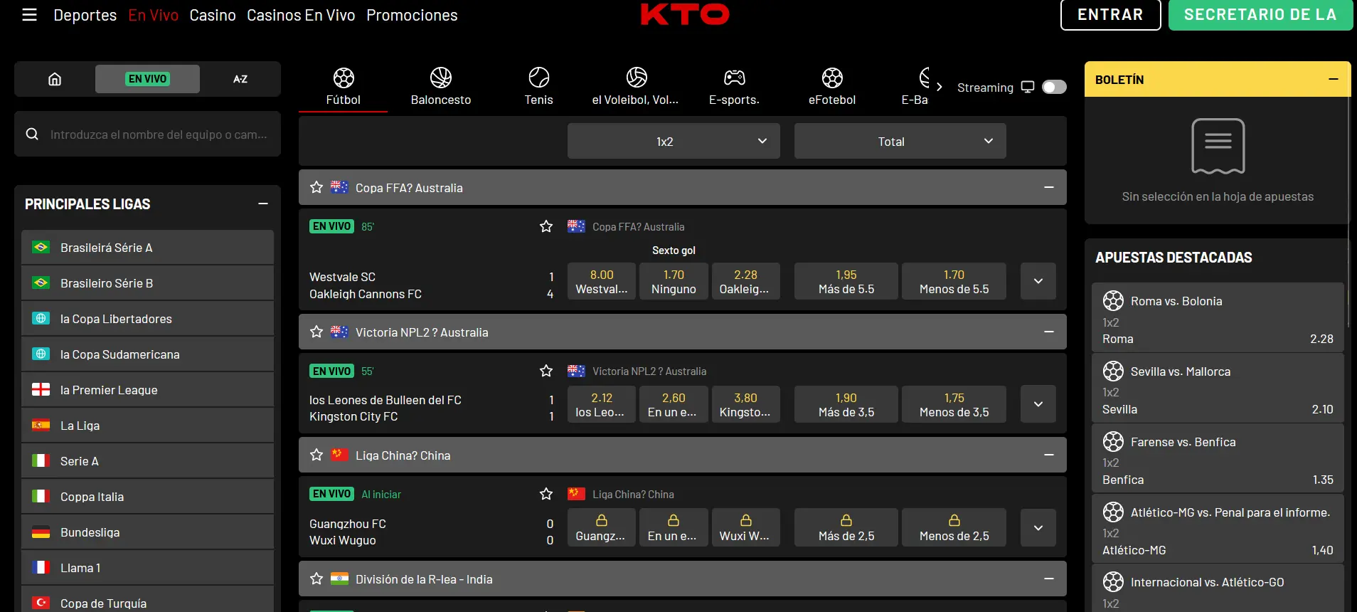
Task: Open the Total market dropdown
Action: (900, 141)
